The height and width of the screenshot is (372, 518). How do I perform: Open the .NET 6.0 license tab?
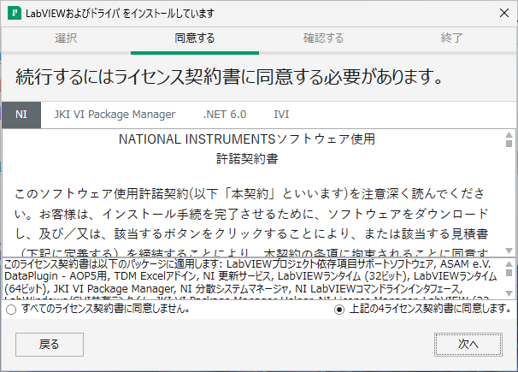tap(225, 115)
